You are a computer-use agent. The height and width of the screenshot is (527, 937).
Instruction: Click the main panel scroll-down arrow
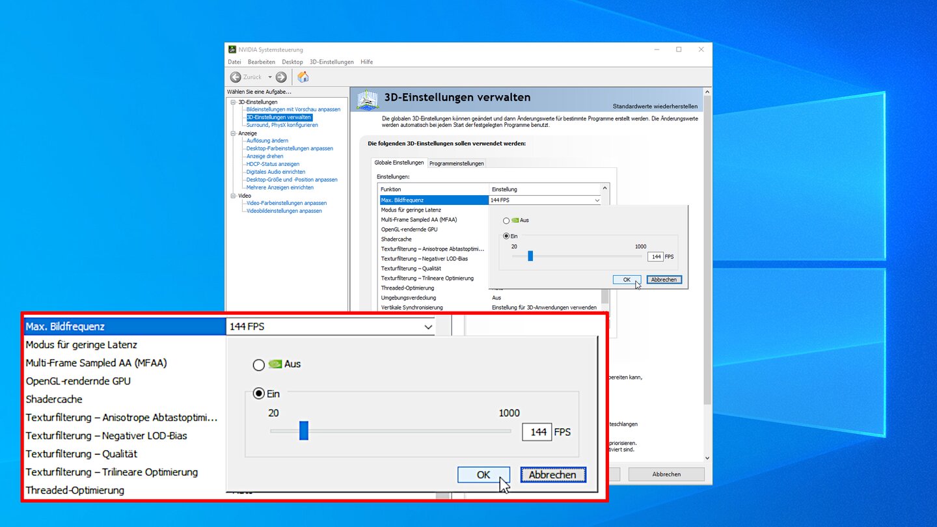(x=707, y=458)
